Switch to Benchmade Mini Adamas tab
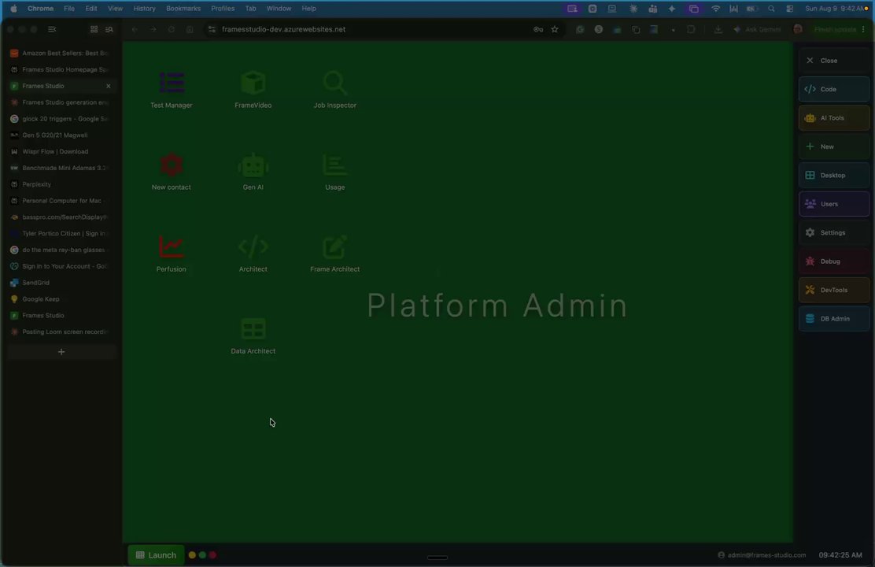Screen dimensions: 875x567 point(61,168)
